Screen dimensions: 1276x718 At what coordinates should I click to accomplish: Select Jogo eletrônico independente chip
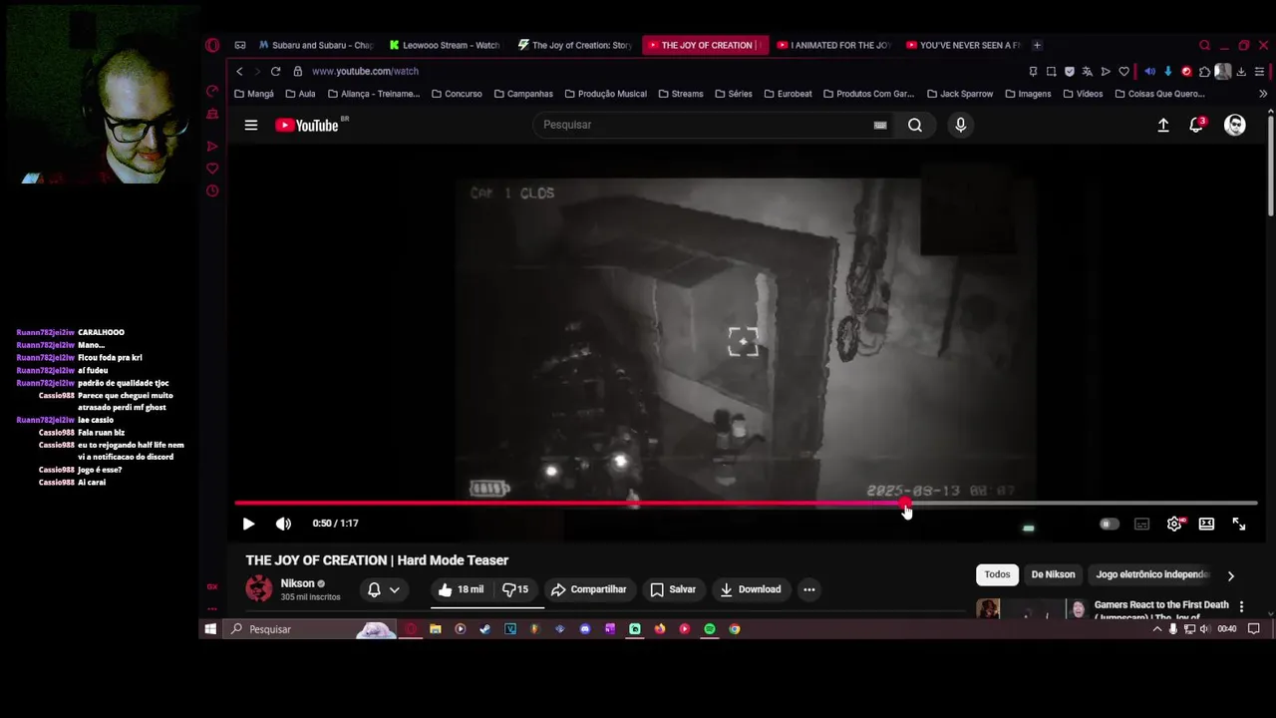click(1152, 574)
